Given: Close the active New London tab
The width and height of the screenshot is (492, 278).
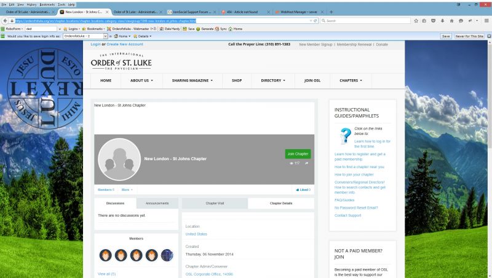Looking at the screenshot, I should click(x=107, y=12).
